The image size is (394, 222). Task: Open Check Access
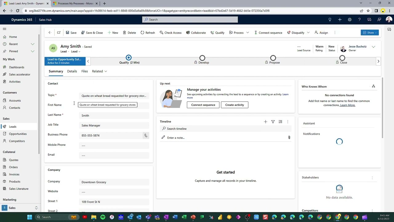point(171,33)
